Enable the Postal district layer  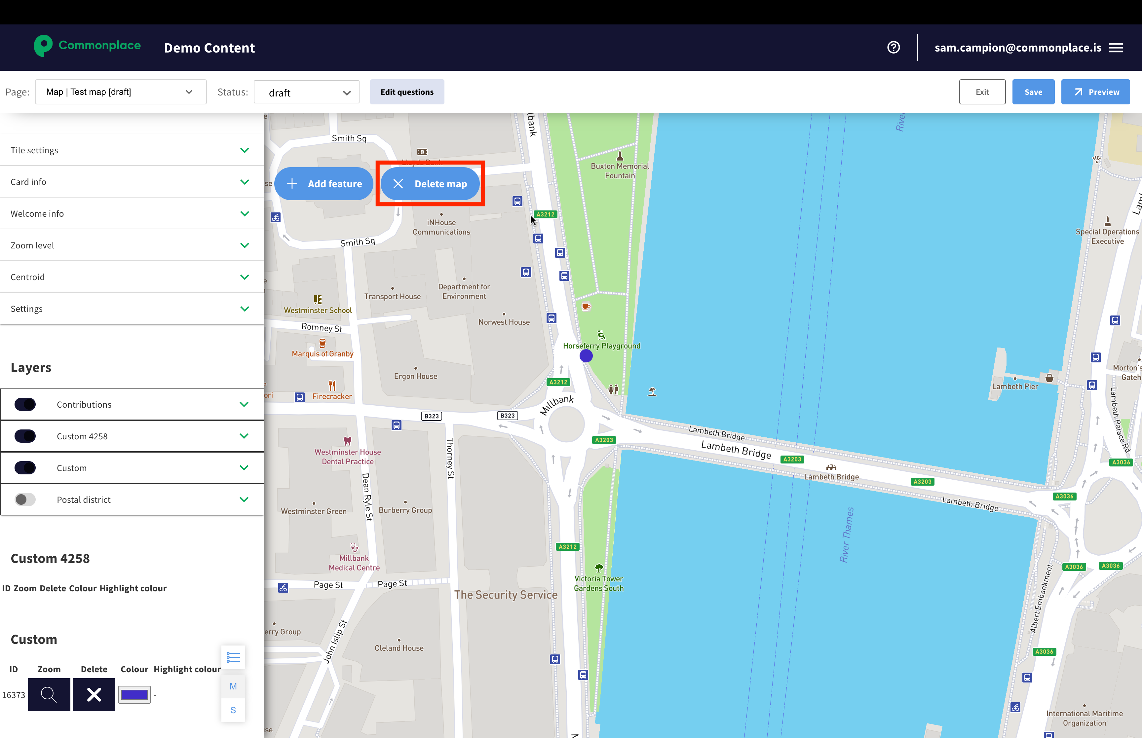coord(25,499)
